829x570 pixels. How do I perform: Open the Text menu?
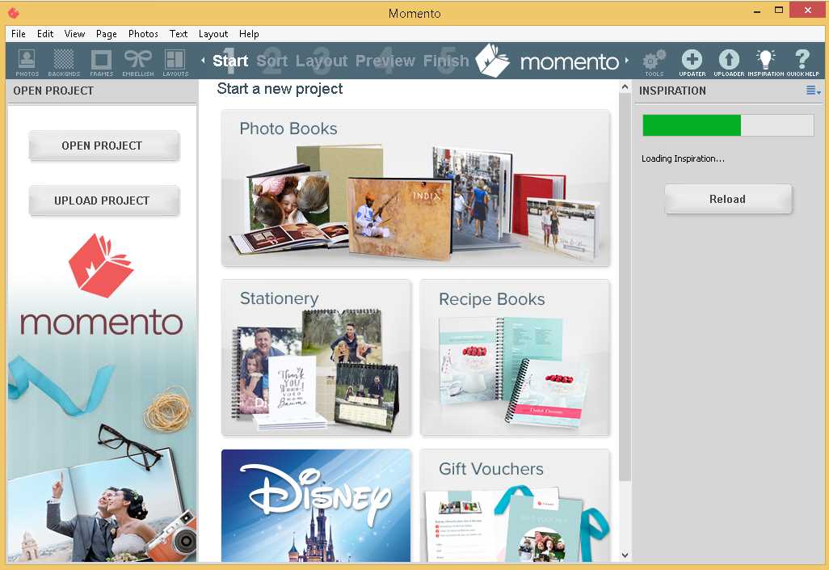coord(179,34)
